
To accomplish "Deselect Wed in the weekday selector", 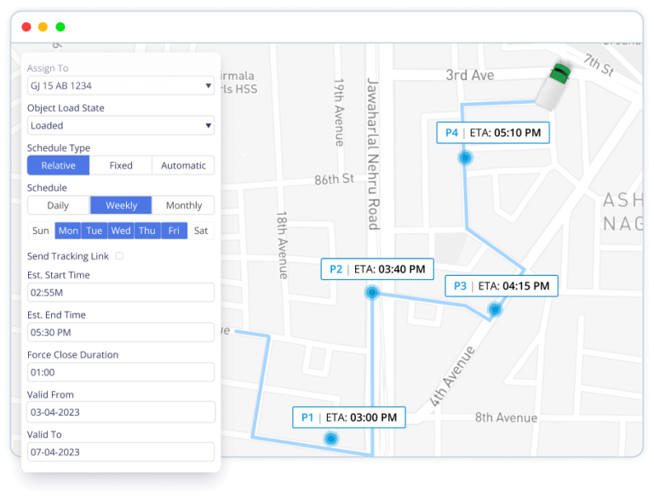I will [x=121, y=231].
